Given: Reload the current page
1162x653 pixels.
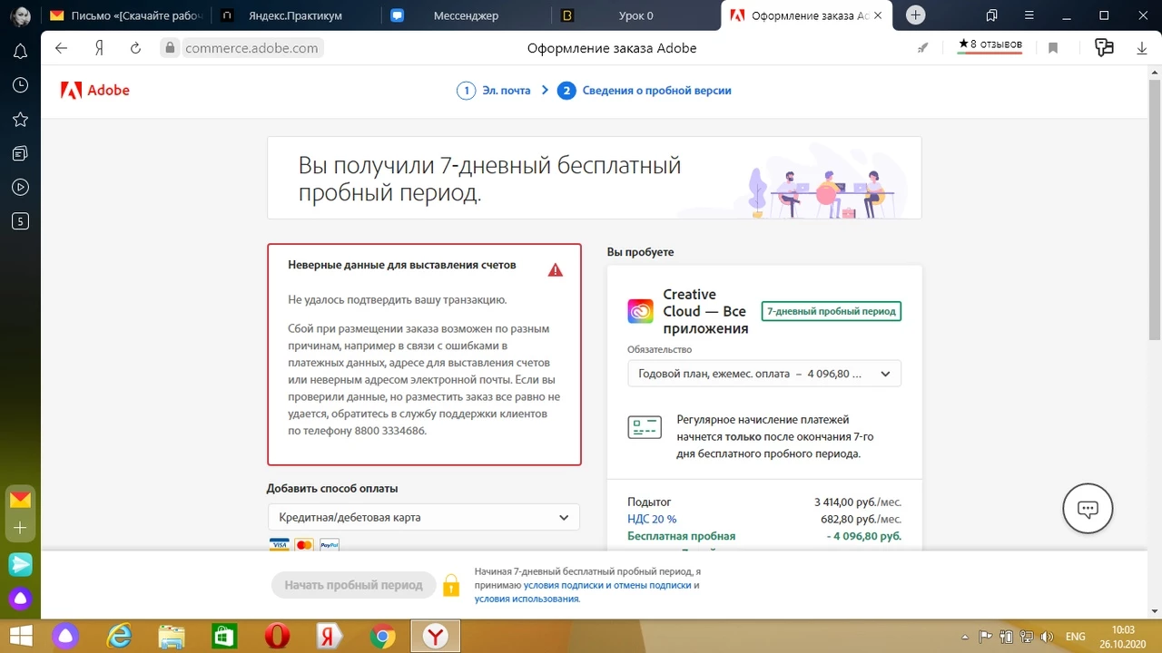Looking at the screenshot, I should coord(135,48).
